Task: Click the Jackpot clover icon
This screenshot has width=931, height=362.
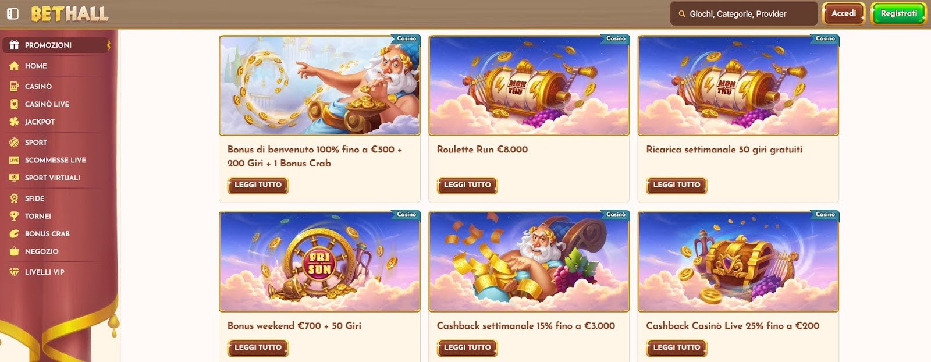Action: tap(15, 122)
